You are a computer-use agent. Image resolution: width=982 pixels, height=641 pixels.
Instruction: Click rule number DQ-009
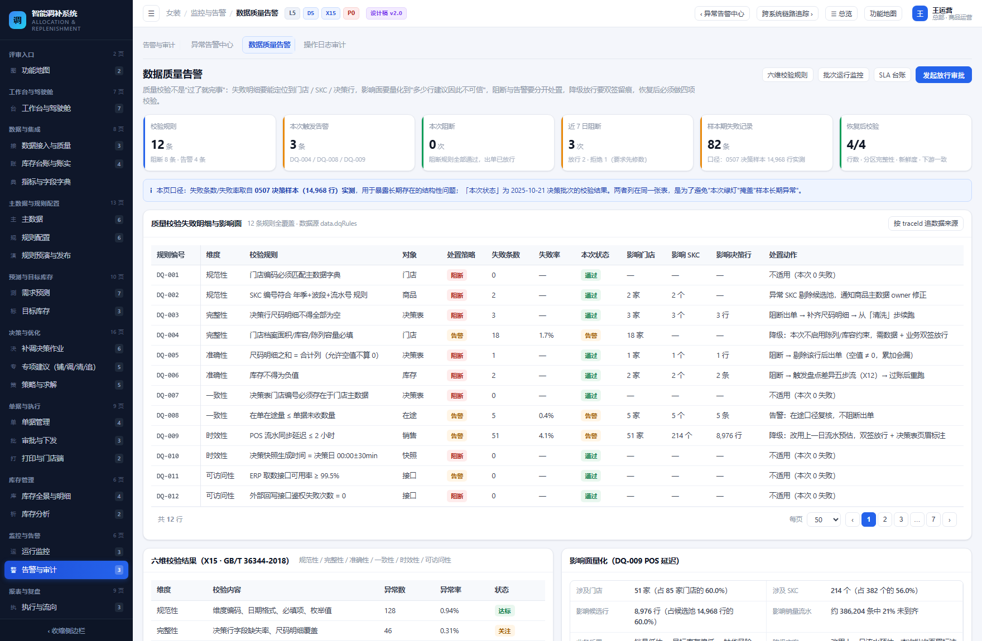coord(168,436)
